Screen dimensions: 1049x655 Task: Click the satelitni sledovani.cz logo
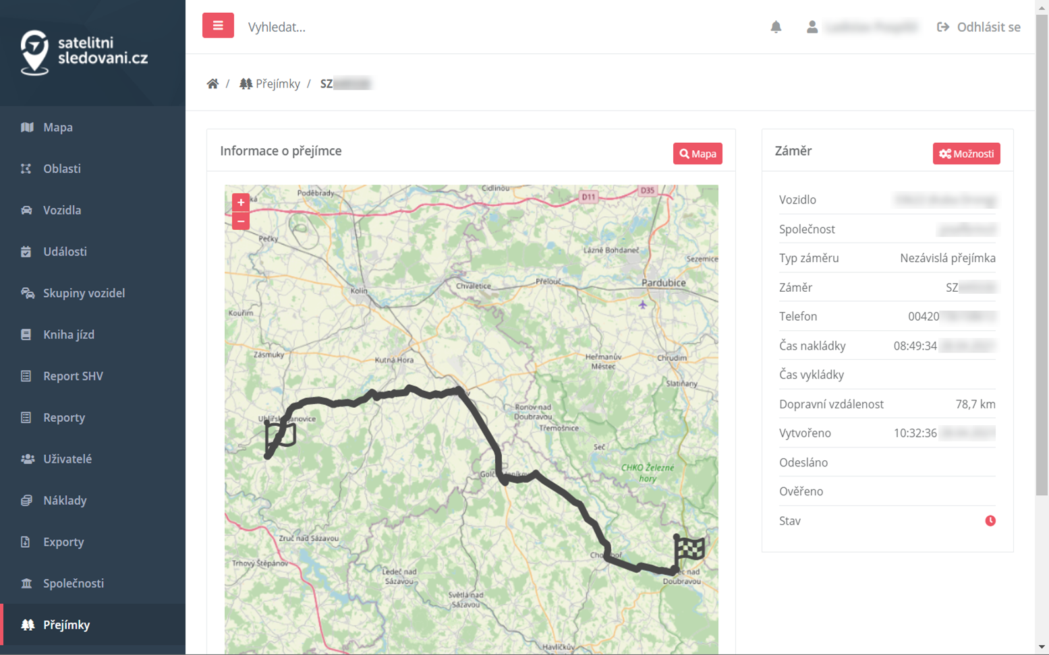click(x=84, y=52)
